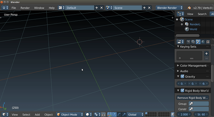
Task: Open the viewport shading selector
Action: coord(88,114)
